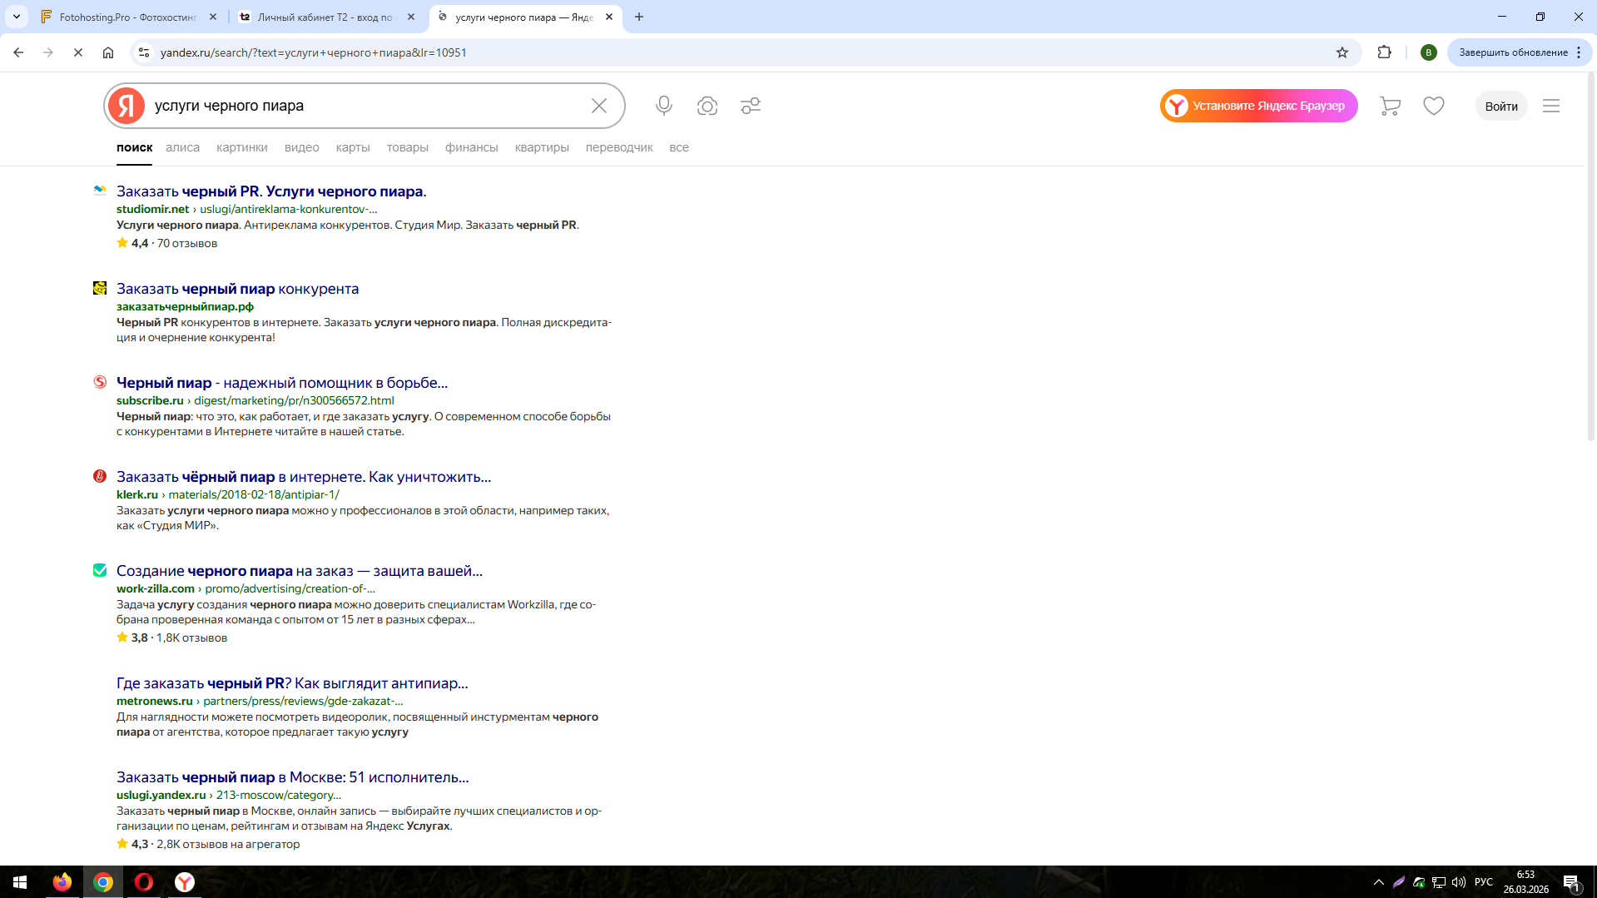This screenshot has height=898, width=1597.
Task: Switch to Chrome in the taskbar
Action: 103,882
